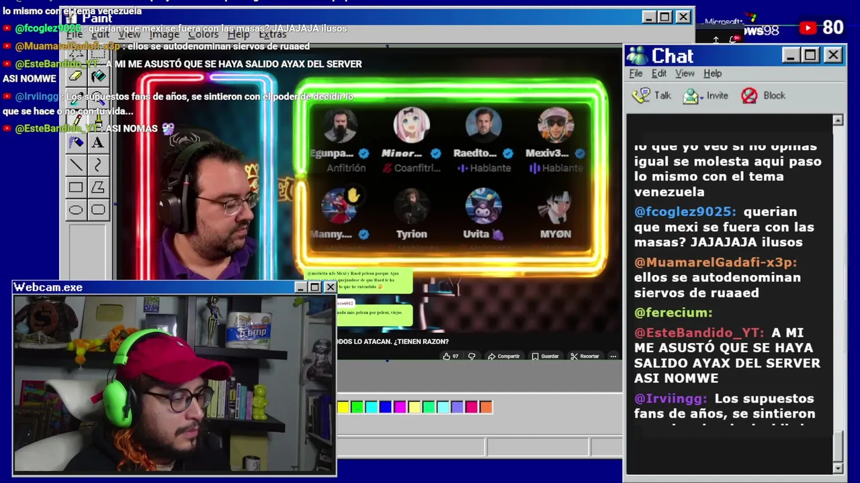The width and height of the screenshot is (860, 483).
Task: Select the Rounded Rectangle tool
Action: coord(98,210)
